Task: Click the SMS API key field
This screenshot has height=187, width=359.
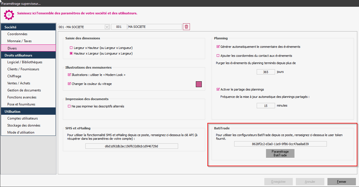Action: (132, 146)
